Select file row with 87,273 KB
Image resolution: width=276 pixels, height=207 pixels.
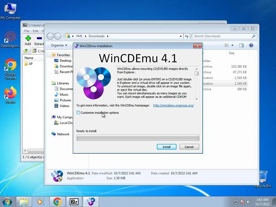click(225, 72)
